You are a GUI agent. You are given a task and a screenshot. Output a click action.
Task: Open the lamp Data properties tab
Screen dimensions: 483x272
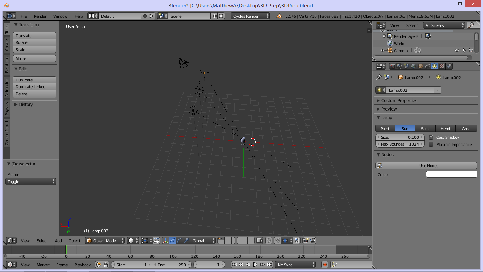coord(435,66)
